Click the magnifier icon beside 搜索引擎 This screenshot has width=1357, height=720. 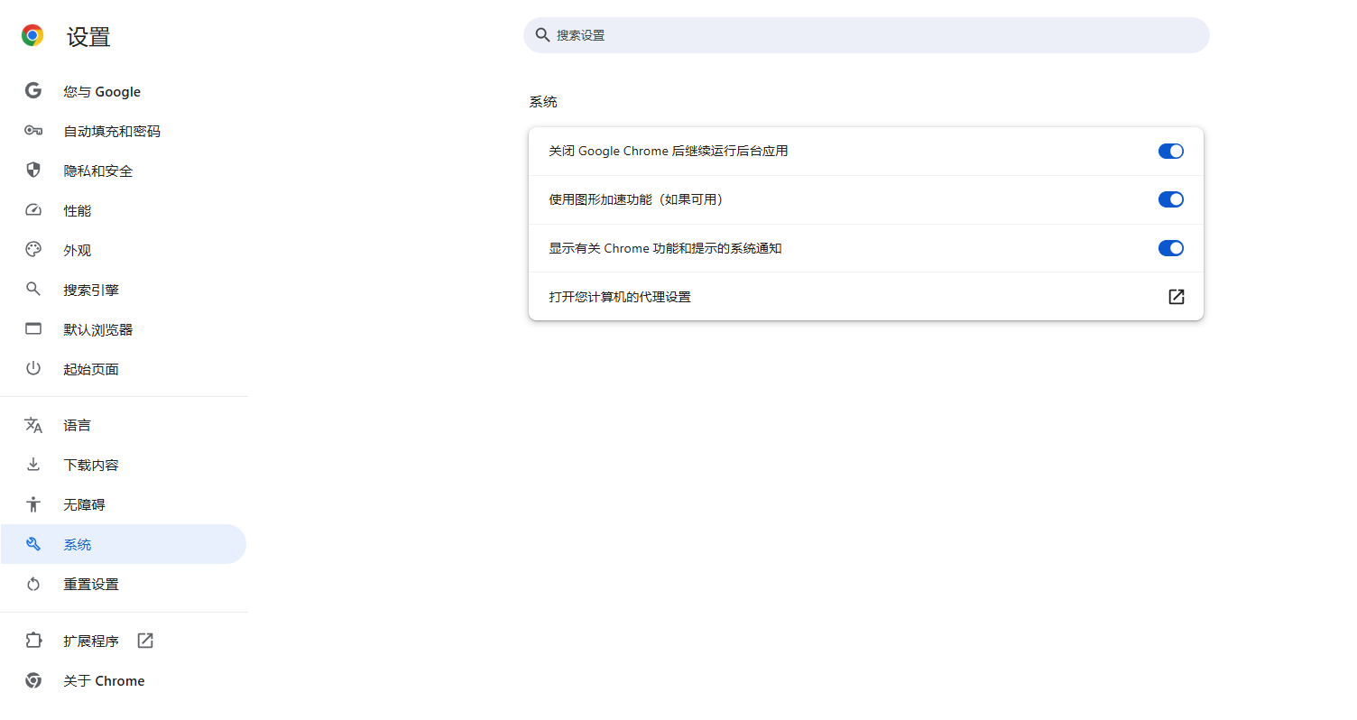coord(33,290)
